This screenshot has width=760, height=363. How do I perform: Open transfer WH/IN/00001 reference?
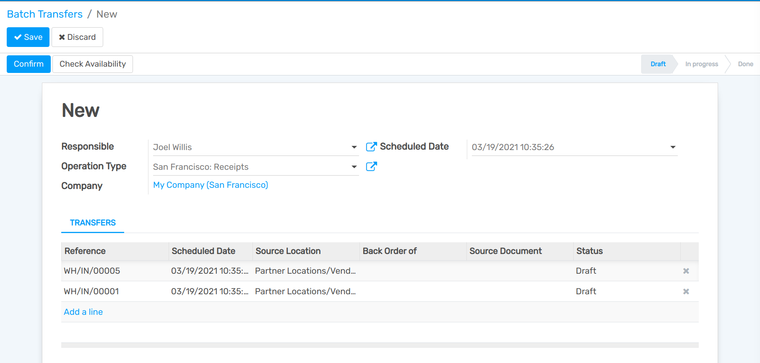coord(91,291)
